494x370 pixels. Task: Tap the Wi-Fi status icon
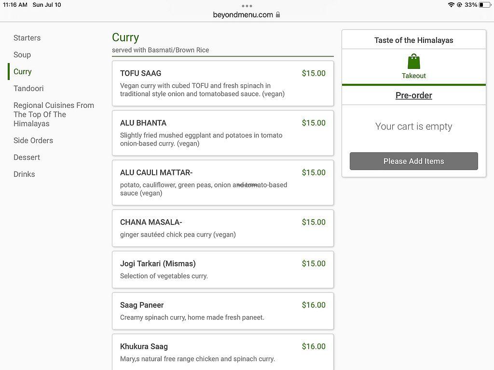click(451, 5)
